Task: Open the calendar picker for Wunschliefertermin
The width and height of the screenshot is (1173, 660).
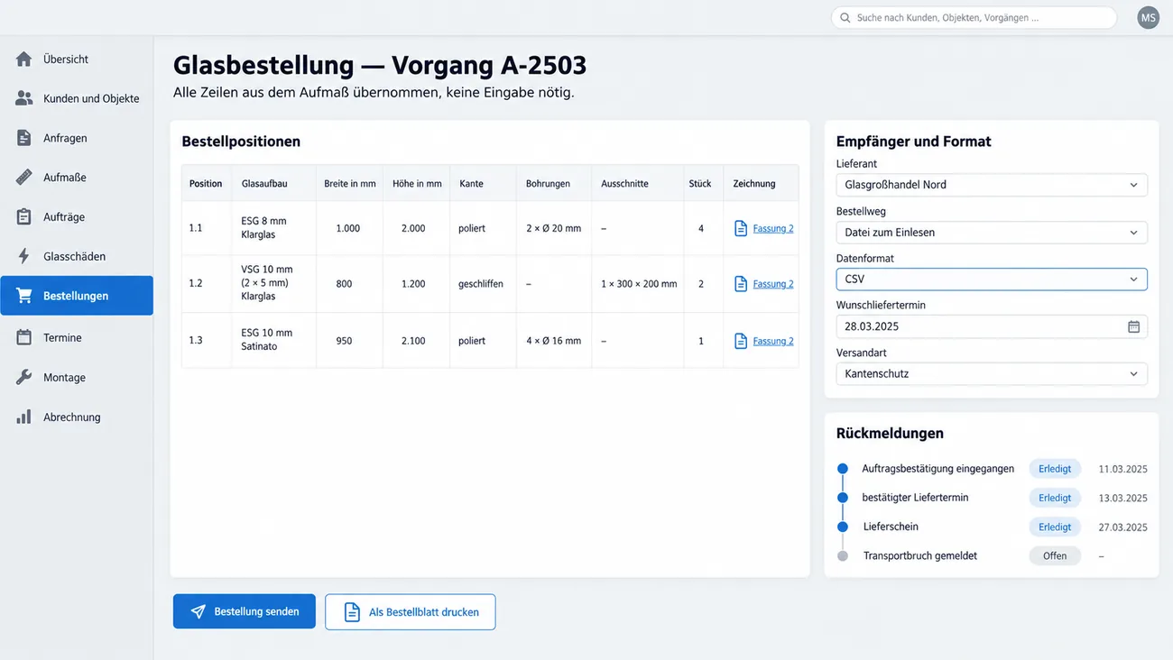Action: 1133,326
